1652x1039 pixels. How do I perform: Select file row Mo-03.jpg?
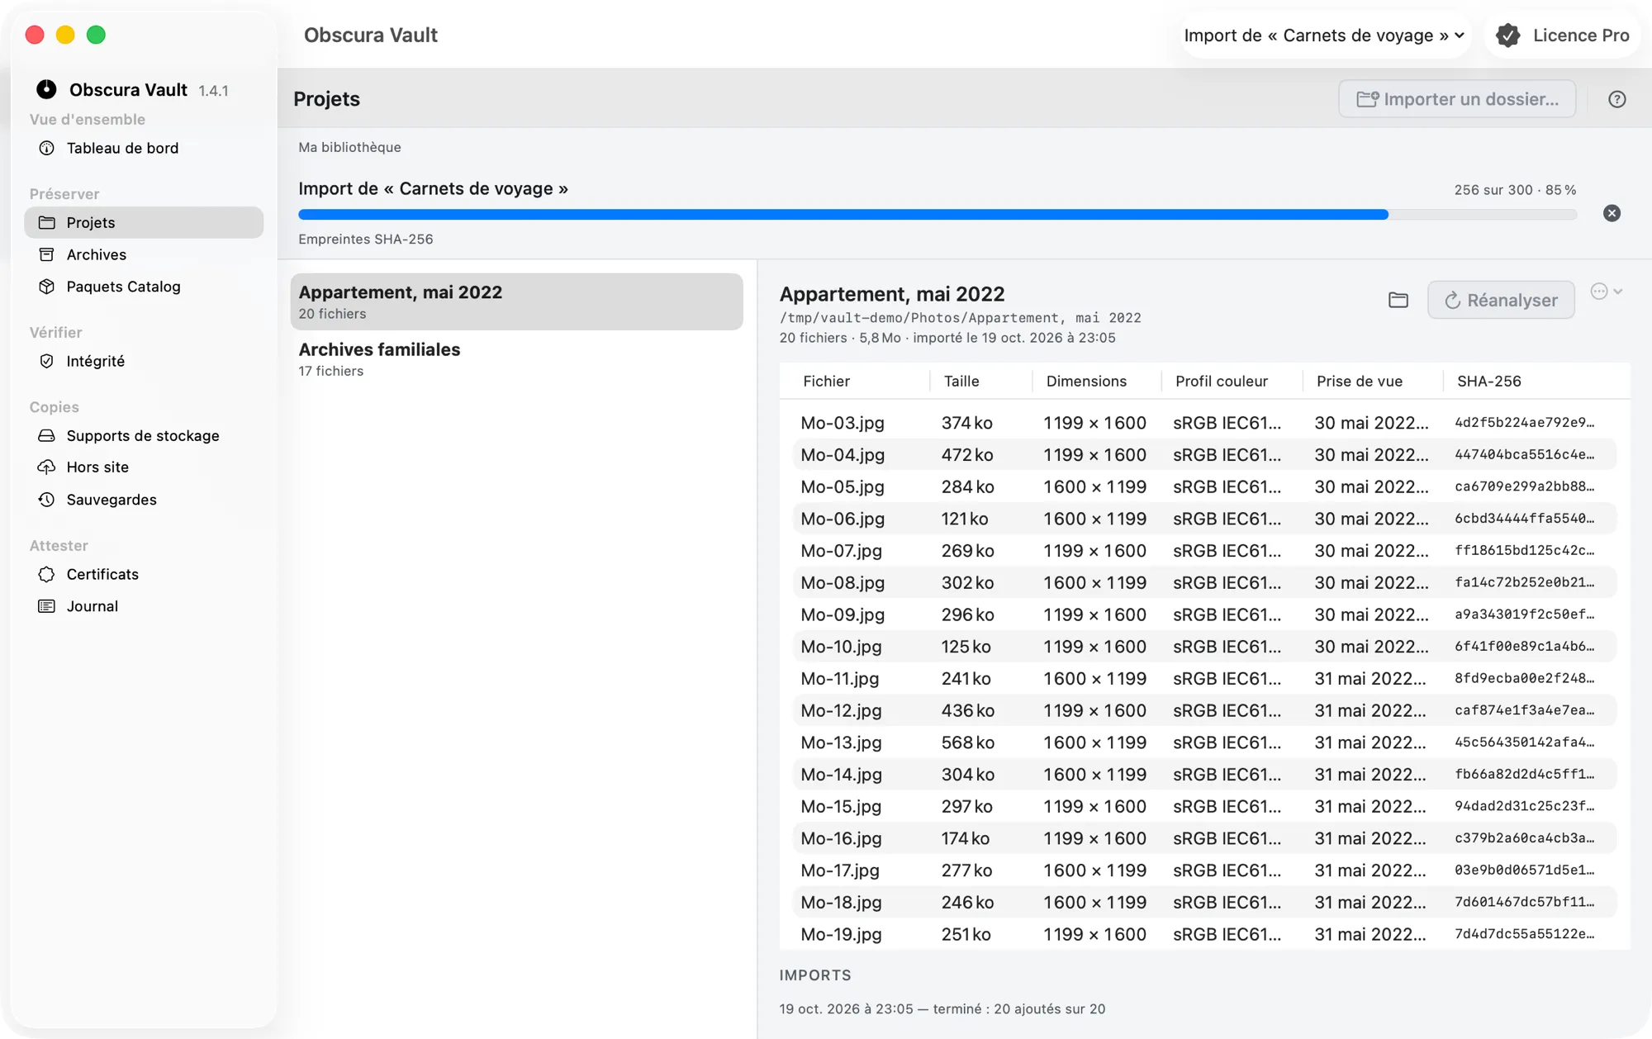click(x=1204, y=423)
